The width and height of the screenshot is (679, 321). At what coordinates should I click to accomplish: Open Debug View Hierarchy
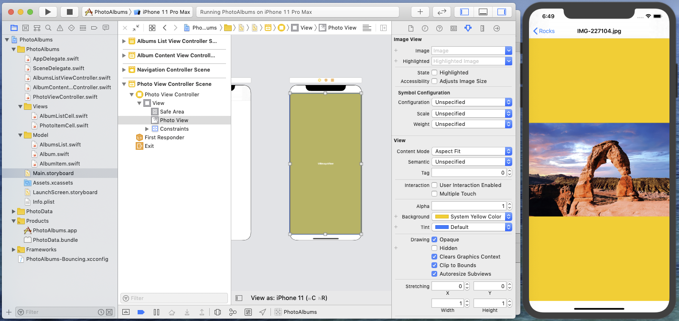click(218, 312)
